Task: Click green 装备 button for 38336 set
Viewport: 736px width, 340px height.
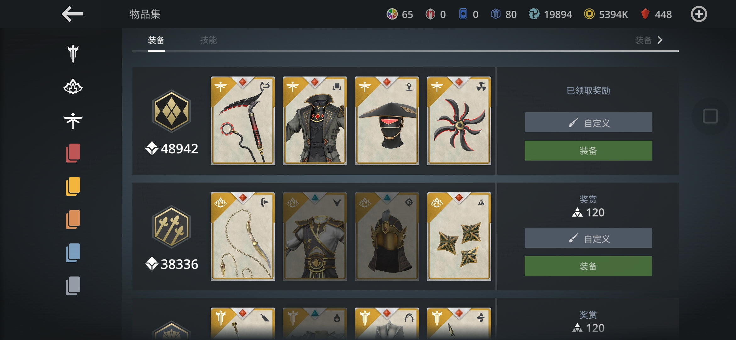Action: (588, 266)
